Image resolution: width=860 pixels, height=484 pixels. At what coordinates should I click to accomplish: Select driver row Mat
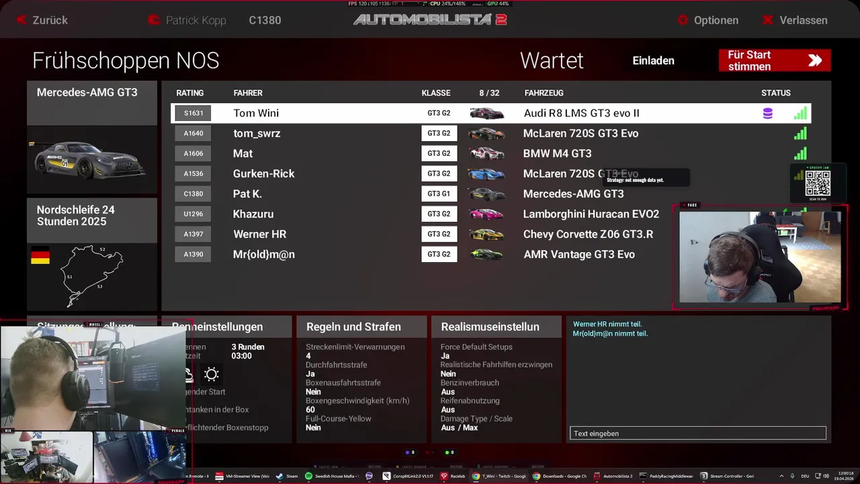pos(490,153)
